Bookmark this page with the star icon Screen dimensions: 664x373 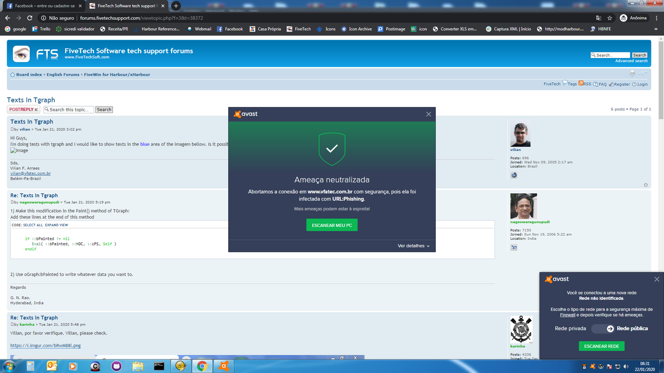[610, 18]
